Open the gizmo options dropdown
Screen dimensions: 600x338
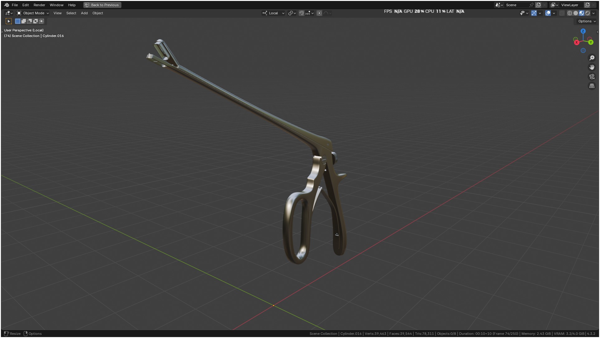[540, 13]
